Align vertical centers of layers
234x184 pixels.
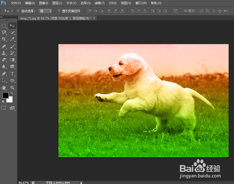(95, 11)
